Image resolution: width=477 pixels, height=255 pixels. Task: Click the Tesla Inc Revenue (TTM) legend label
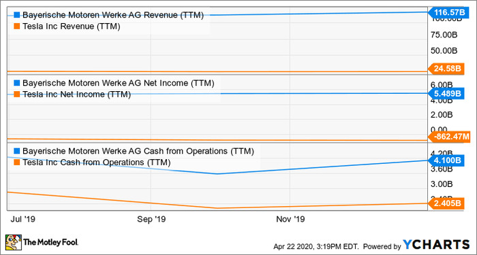72,27
